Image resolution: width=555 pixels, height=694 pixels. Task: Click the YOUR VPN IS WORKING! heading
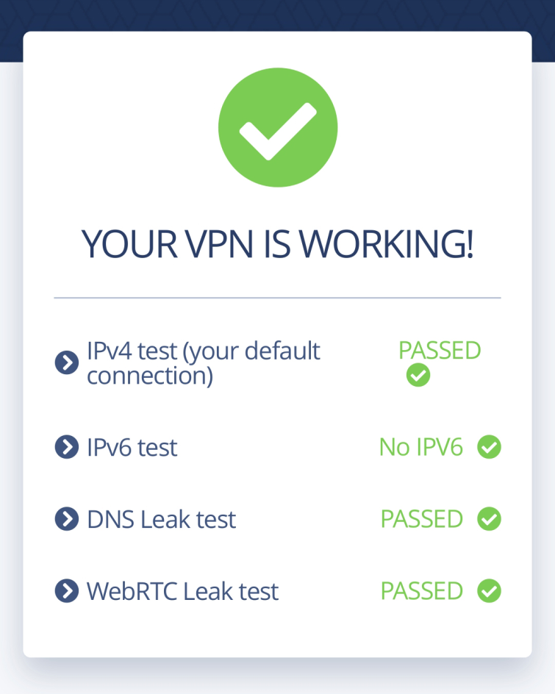pos(278,244)
